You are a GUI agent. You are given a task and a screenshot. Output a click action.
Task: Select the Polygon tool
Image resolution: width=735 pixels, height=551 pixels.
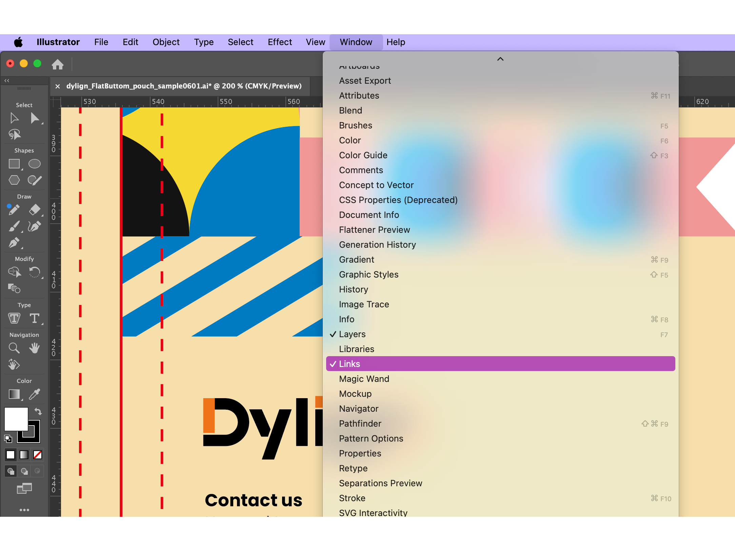click(x=14, y=180)
